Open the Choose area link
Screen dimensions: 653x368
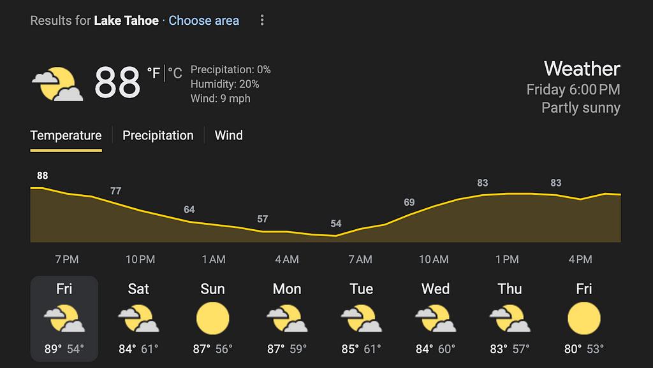(204, 20)
